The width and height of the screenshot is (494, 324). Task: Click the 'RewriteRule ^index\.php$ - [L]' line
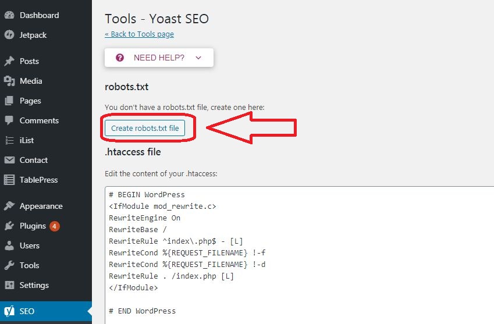176,241
